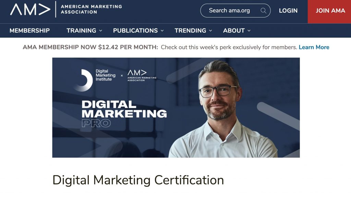Click the Digital Marketing Institute logo
Screen dimensions: 351x197
[x=95, y=80]
